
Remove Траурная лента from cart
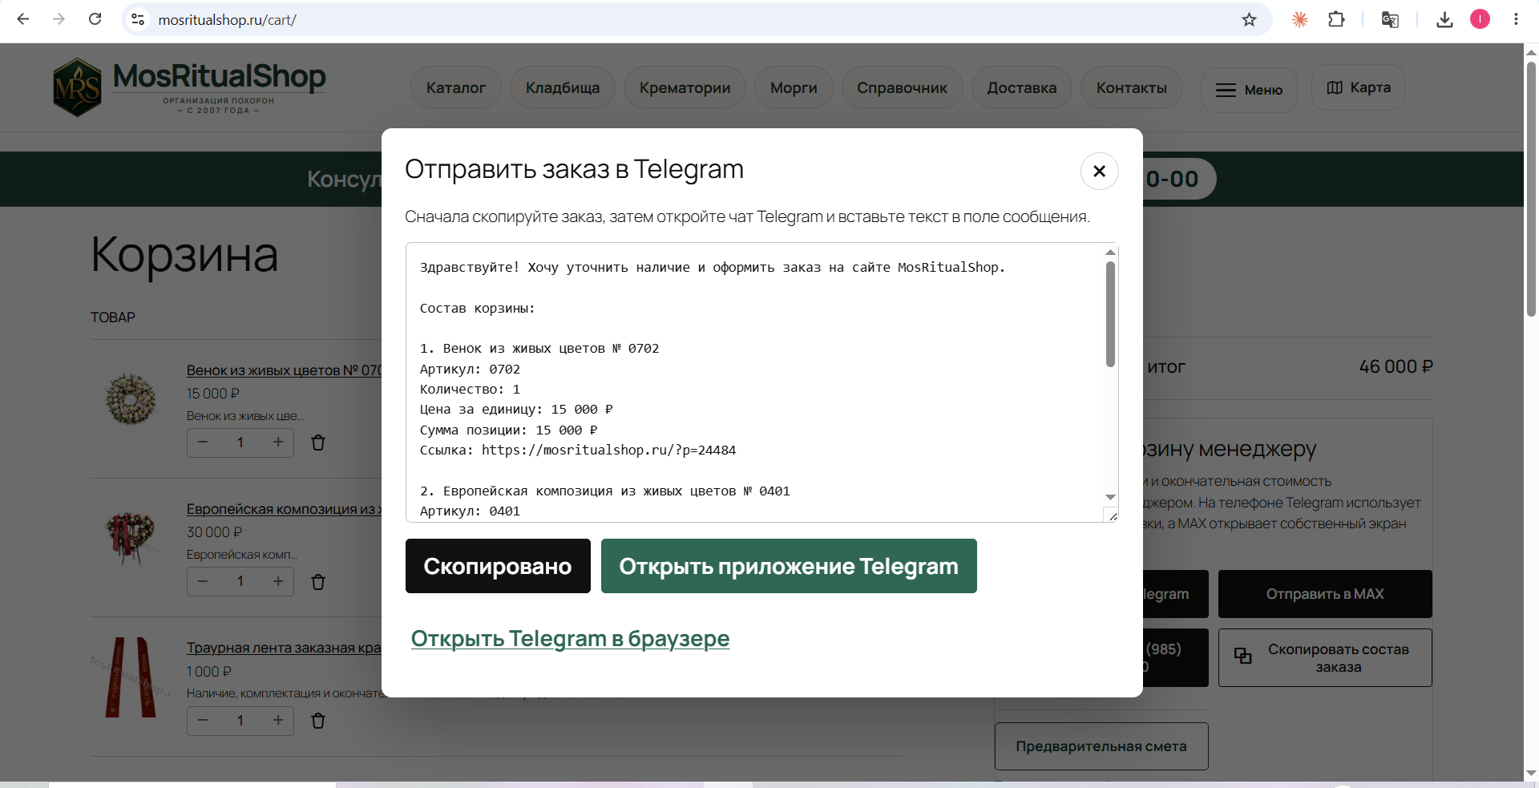coord(318,721)
